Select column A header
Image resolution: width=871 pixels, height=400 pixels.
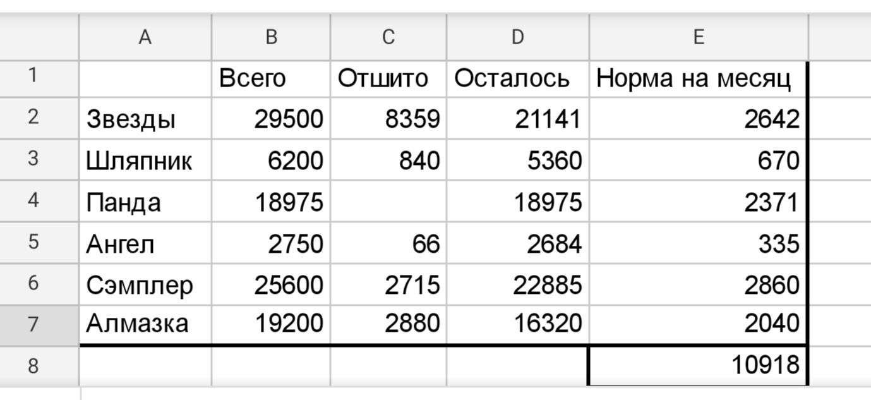point(145,37)
